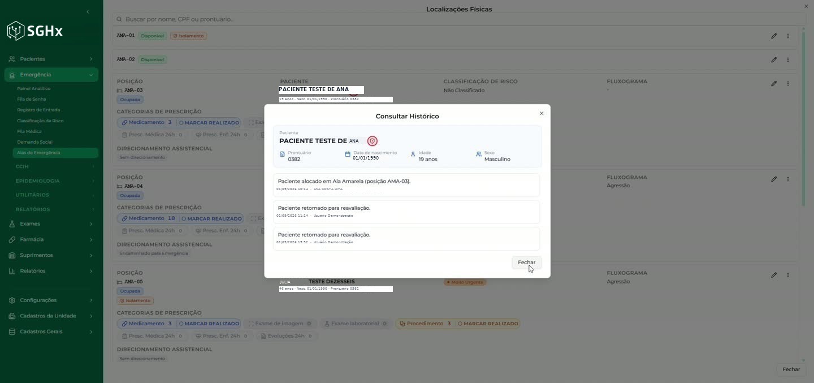Screen dimensions: 814x383
Task: Expand the Exames menu
Action: coord(51,224)
